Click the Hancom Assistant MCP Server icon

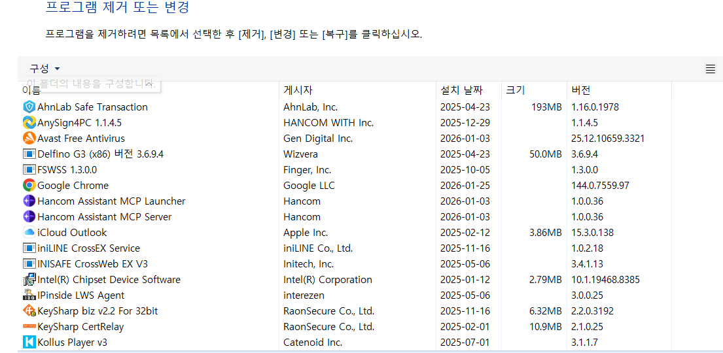(29, 216)
